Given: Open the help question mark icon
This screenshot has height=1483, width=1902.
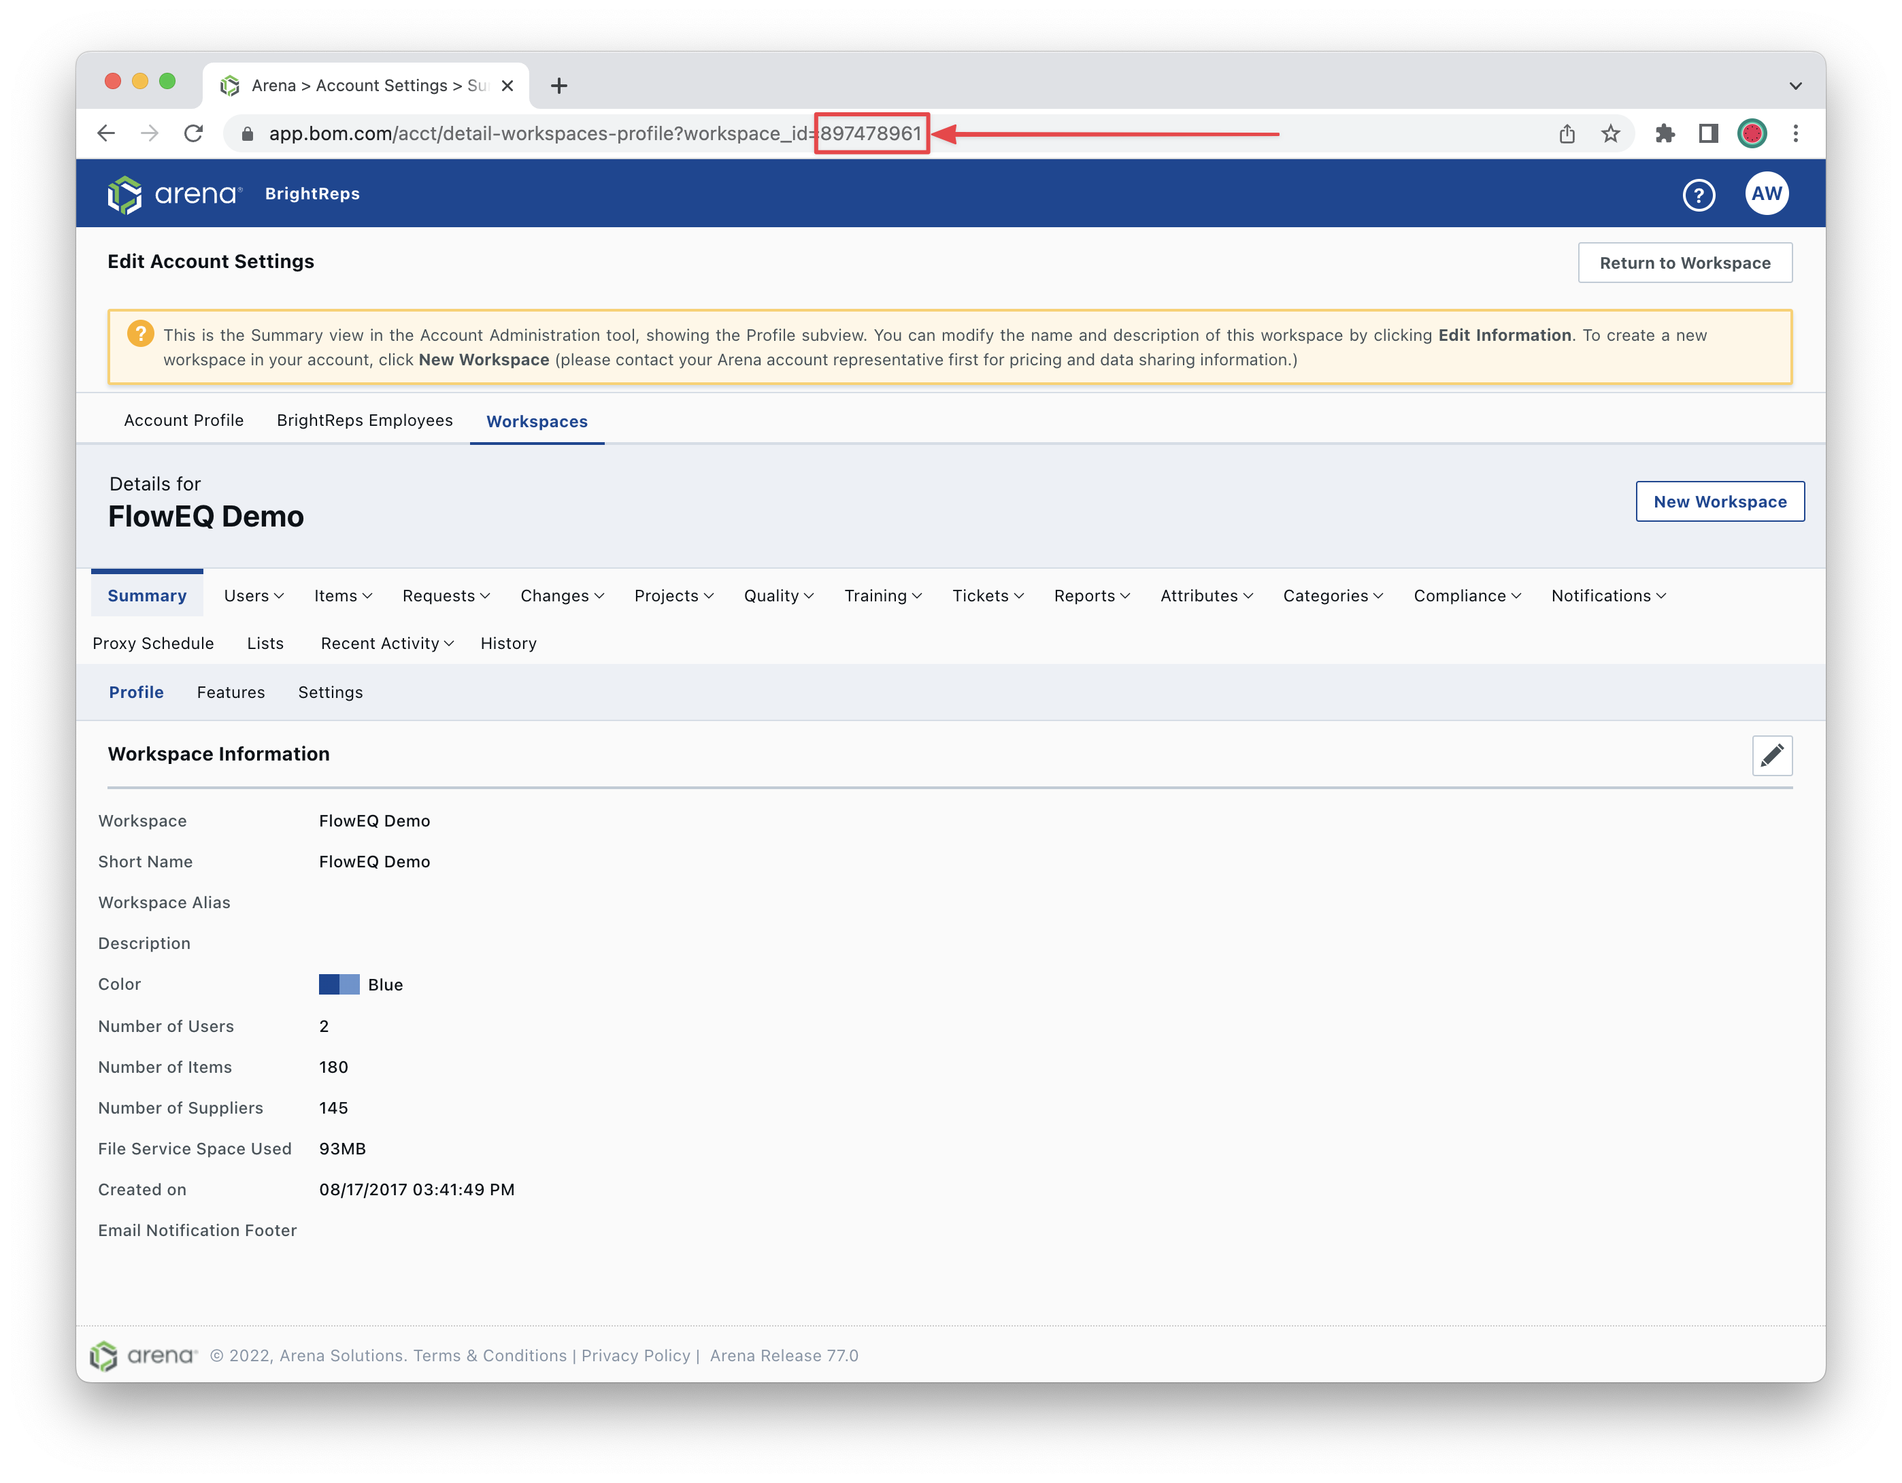Looking at the screenshot, I should (1699, 193).
